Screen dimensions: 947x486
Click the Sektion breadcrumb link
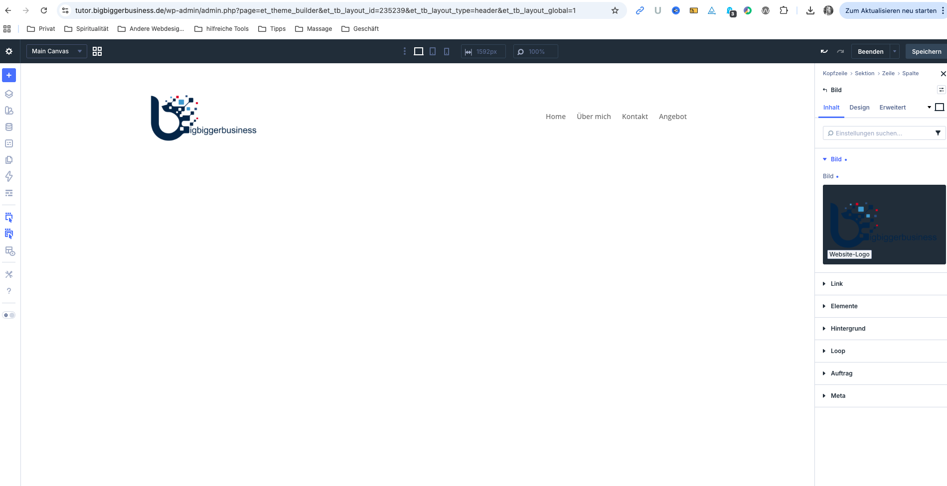pos(864,73)
